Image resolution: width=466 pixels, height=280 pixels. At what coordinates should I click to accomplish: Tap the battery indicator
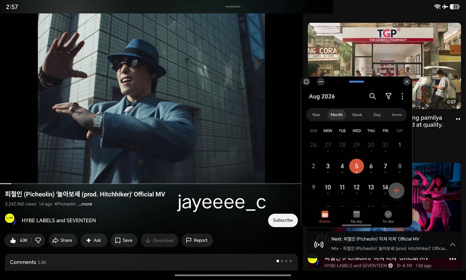pyautogui.click(x=455, y=7)
